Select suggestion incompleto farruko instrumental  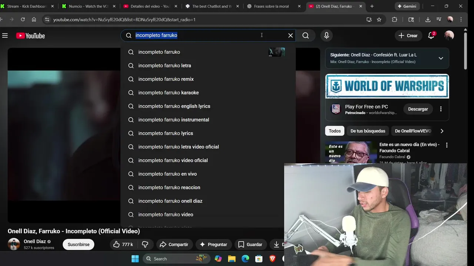click(208, 120)
